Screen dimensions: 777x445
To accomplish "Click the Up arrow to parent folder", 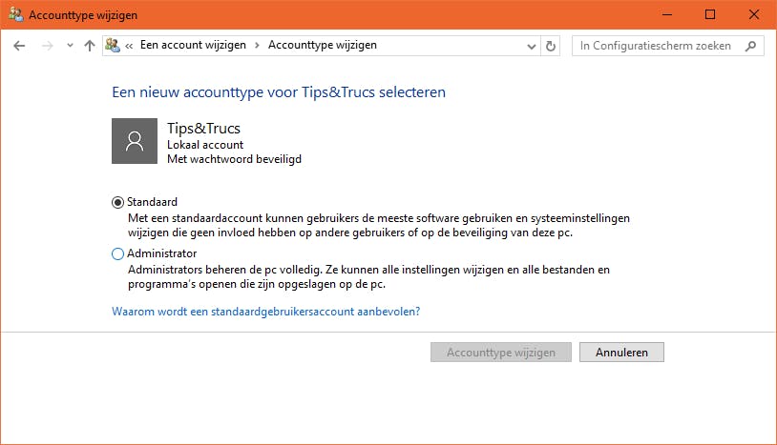I will [90, 46].
